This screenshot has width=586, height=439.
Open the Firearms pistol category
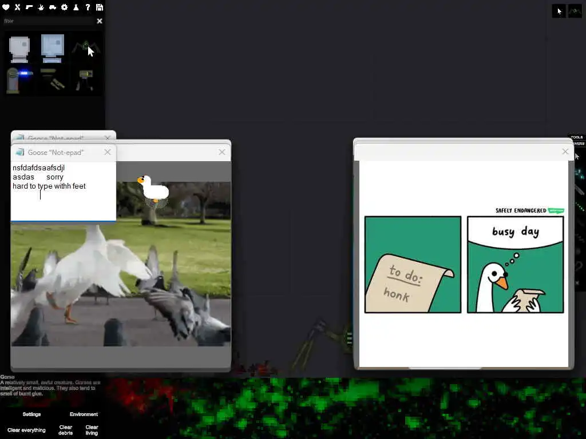[x=29, y=7]
